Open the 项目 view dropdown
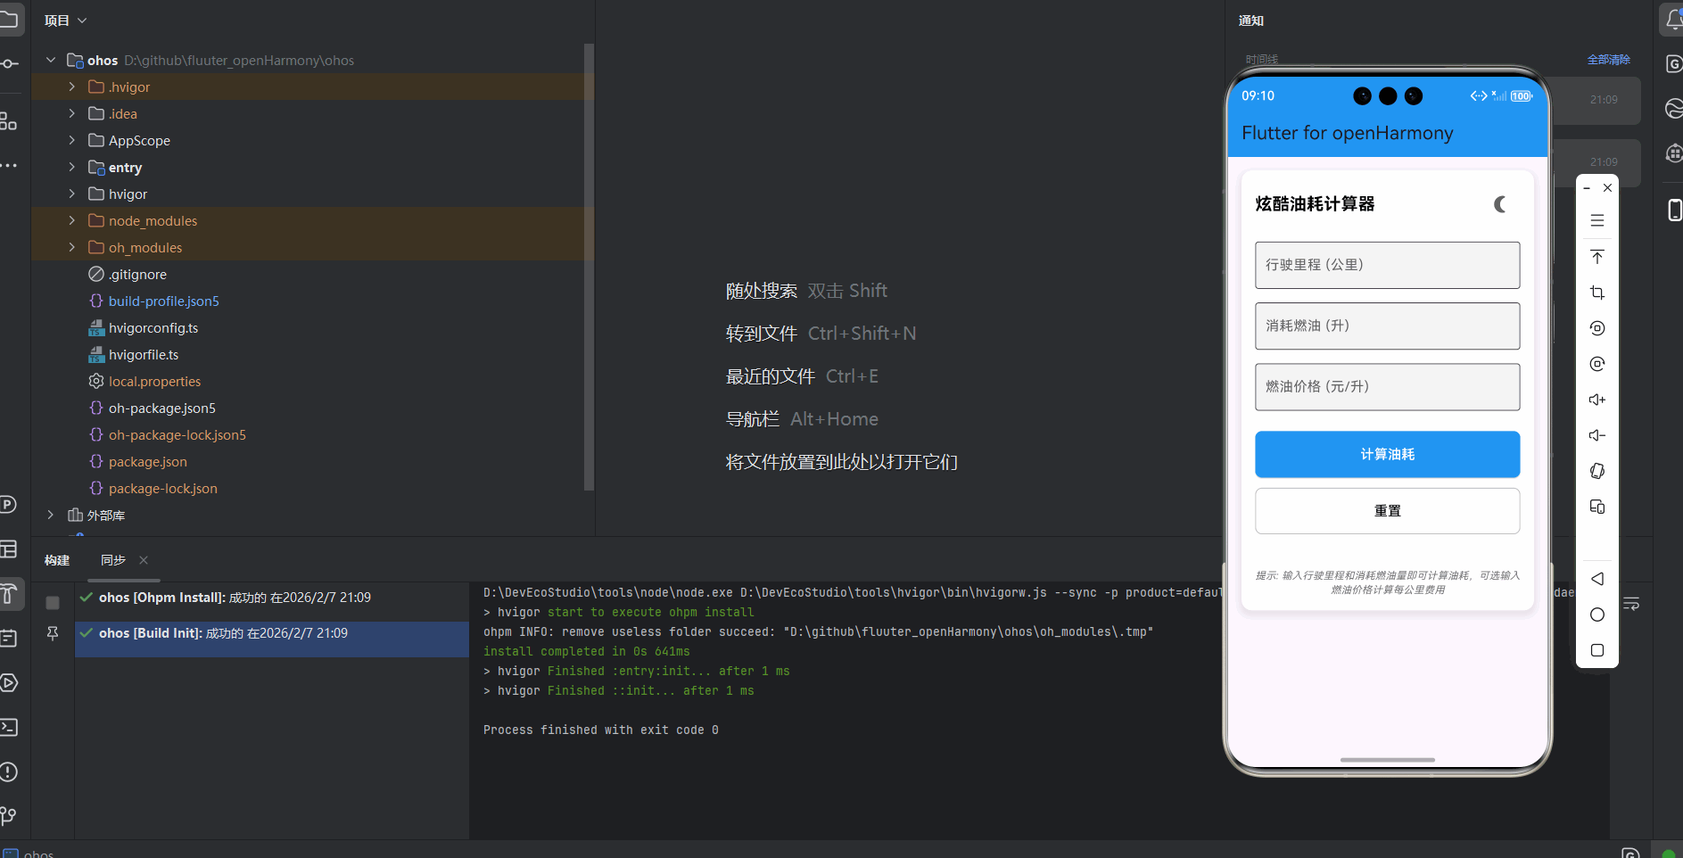The width and height of the screenshot is (1683, 858). click(66, 21)
